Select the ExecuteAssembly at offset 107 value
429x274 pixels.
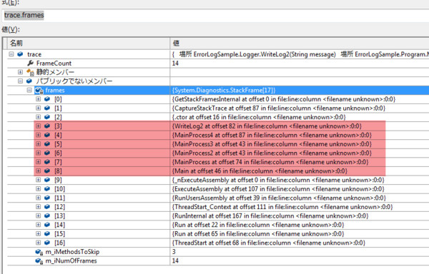(x=278, y=189)
